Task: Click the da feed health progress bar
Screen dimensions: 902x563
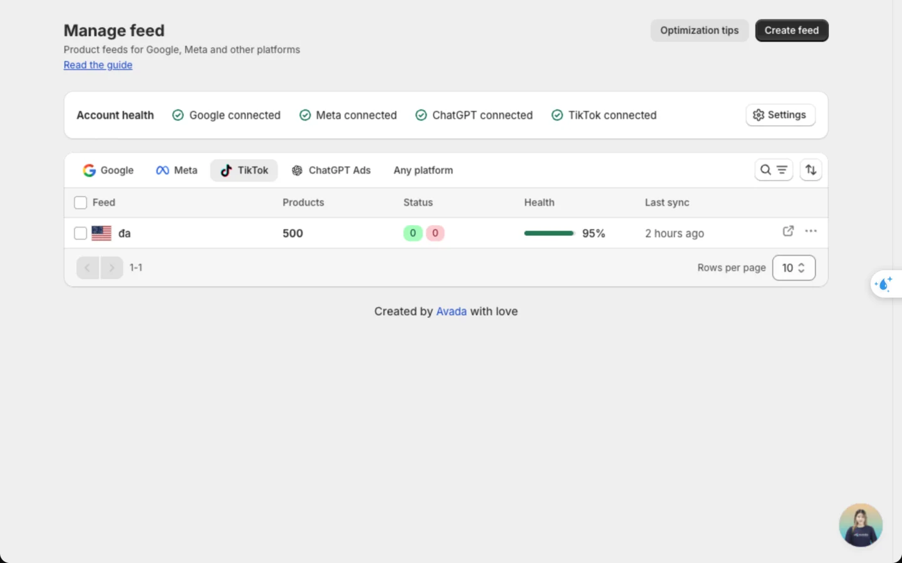Action: coord(549,233)
